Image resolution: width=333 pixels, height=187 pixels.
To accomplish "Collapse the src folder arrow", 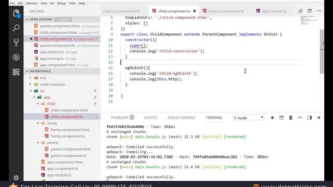I will point(31,91).
